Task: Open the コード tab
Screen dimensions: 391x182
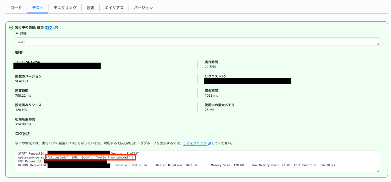Action: (x=16, y=8)
